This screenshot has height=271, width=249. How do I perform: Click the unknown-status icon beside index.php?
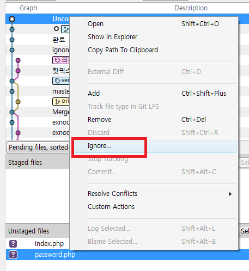coord(13,244)
